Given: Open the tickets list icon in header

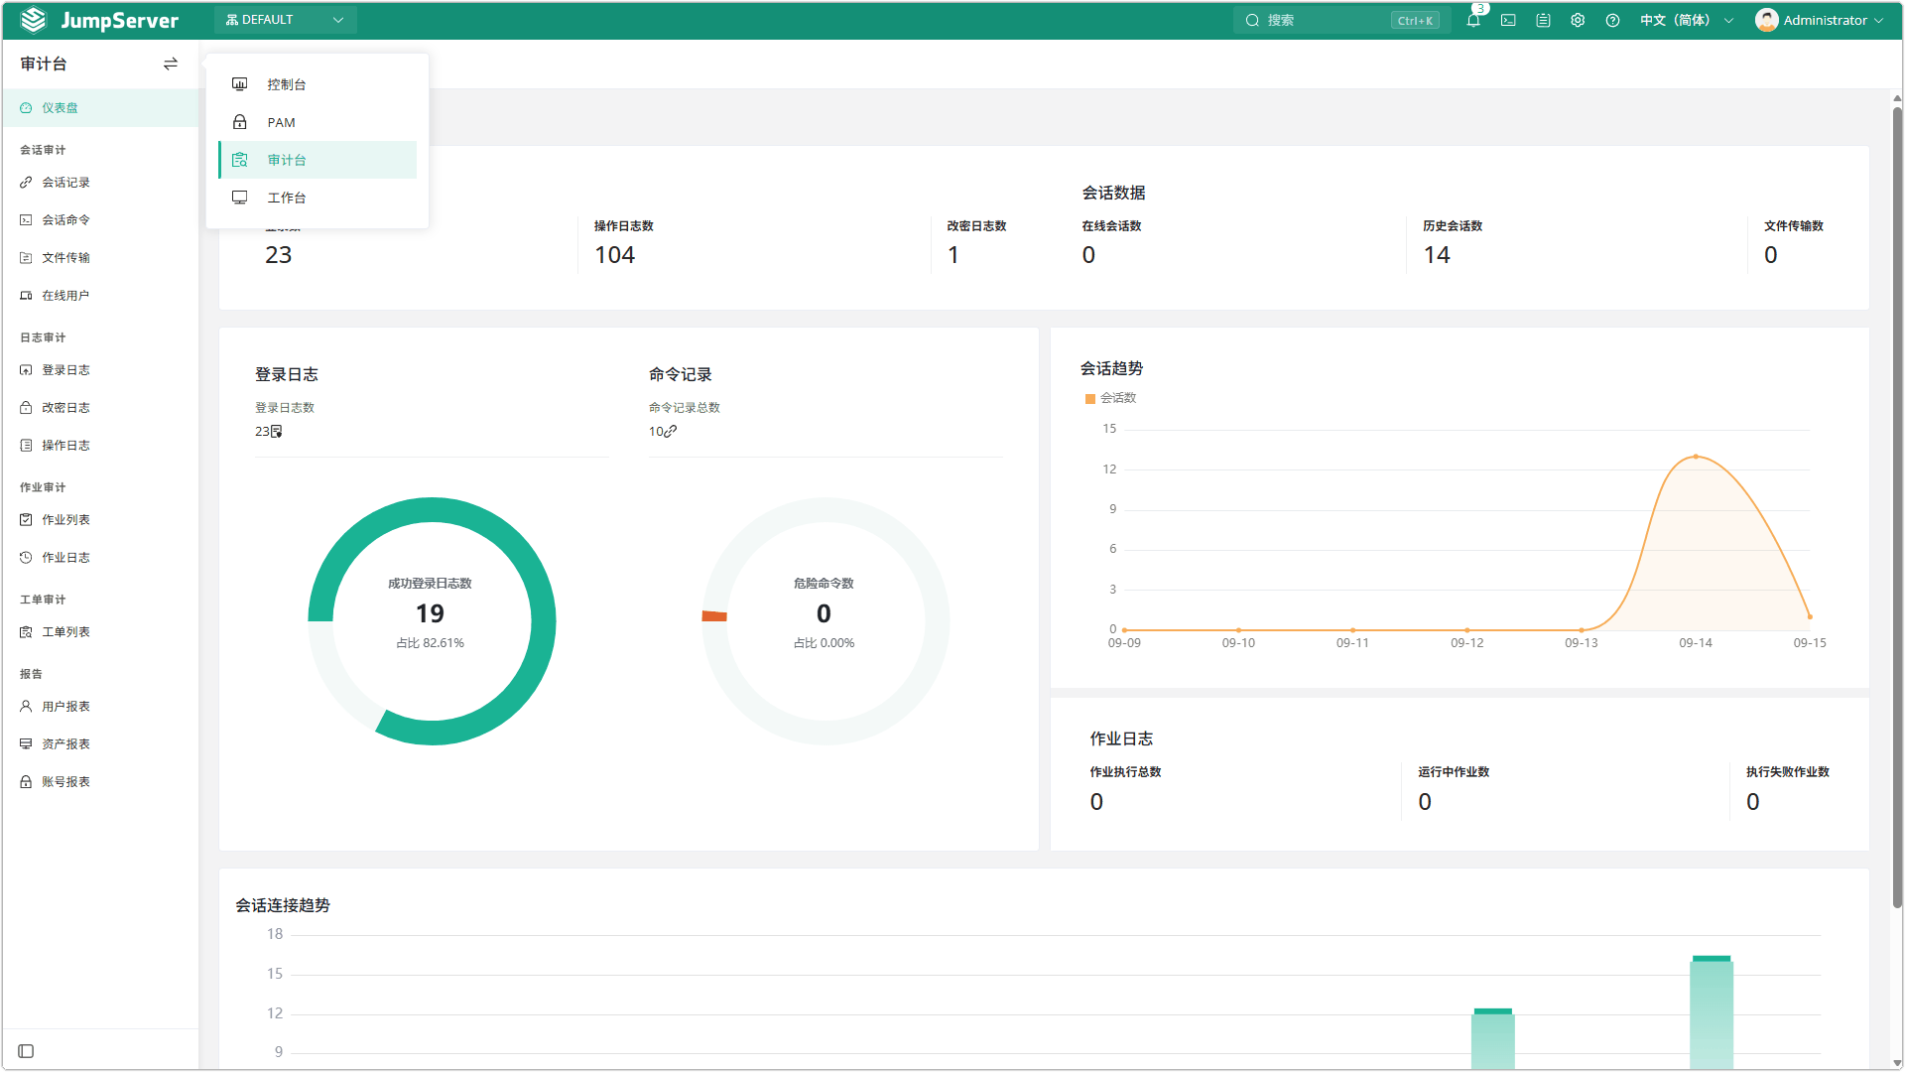Looking at the screenshot, I should (1543, 20).
